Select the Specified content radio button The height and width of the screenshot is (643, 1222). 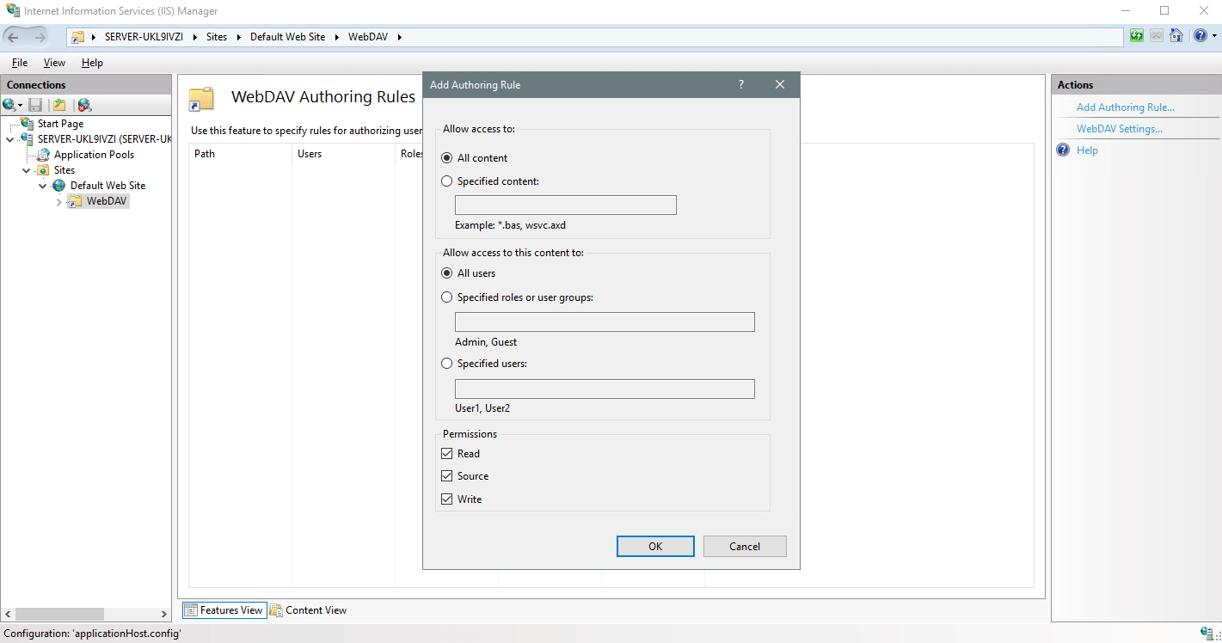[x=446, y=181]
